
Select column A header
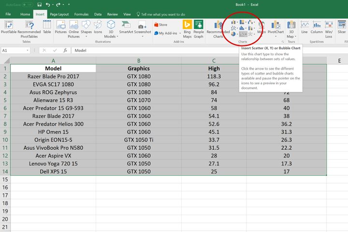pos(53,60)
